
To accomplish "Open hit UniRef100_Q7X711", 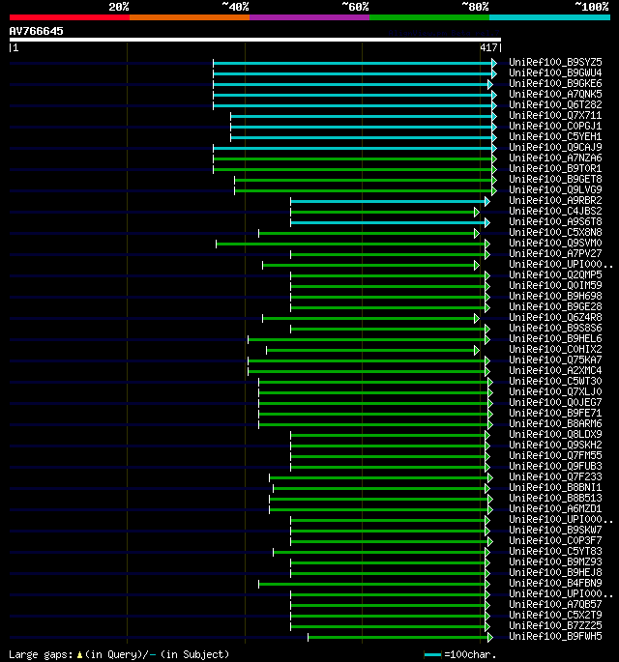I will [555, 116].
